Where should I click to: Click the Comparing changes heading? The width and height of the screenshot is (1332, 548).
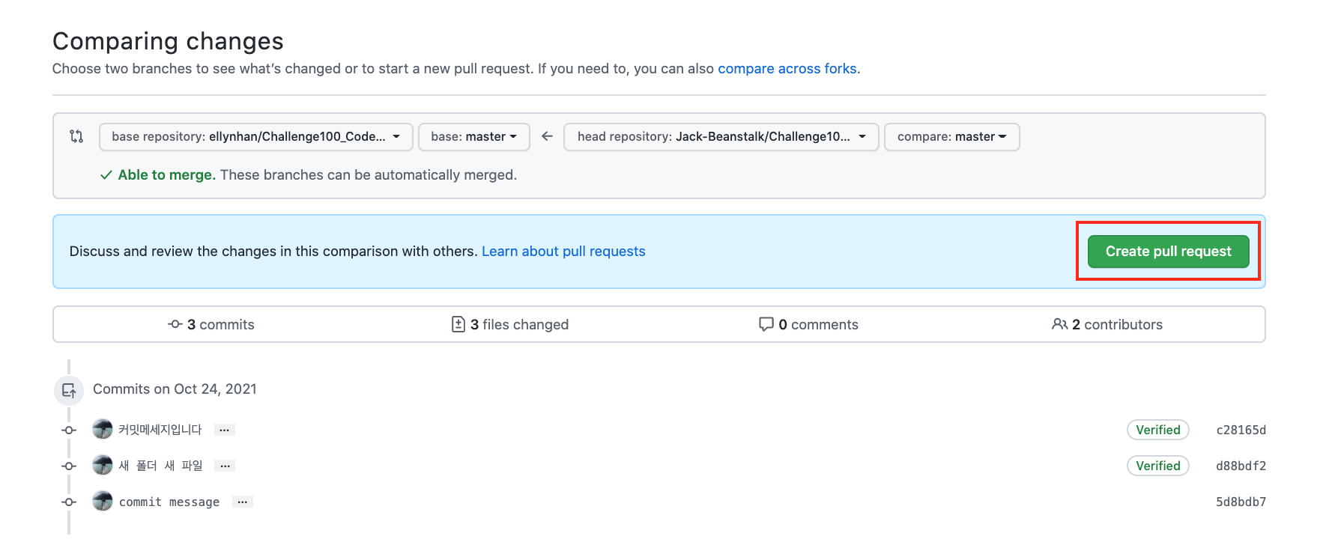tap(168, 41)
